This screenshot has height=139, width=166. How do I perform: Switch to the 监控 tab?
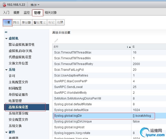[27, 12]
